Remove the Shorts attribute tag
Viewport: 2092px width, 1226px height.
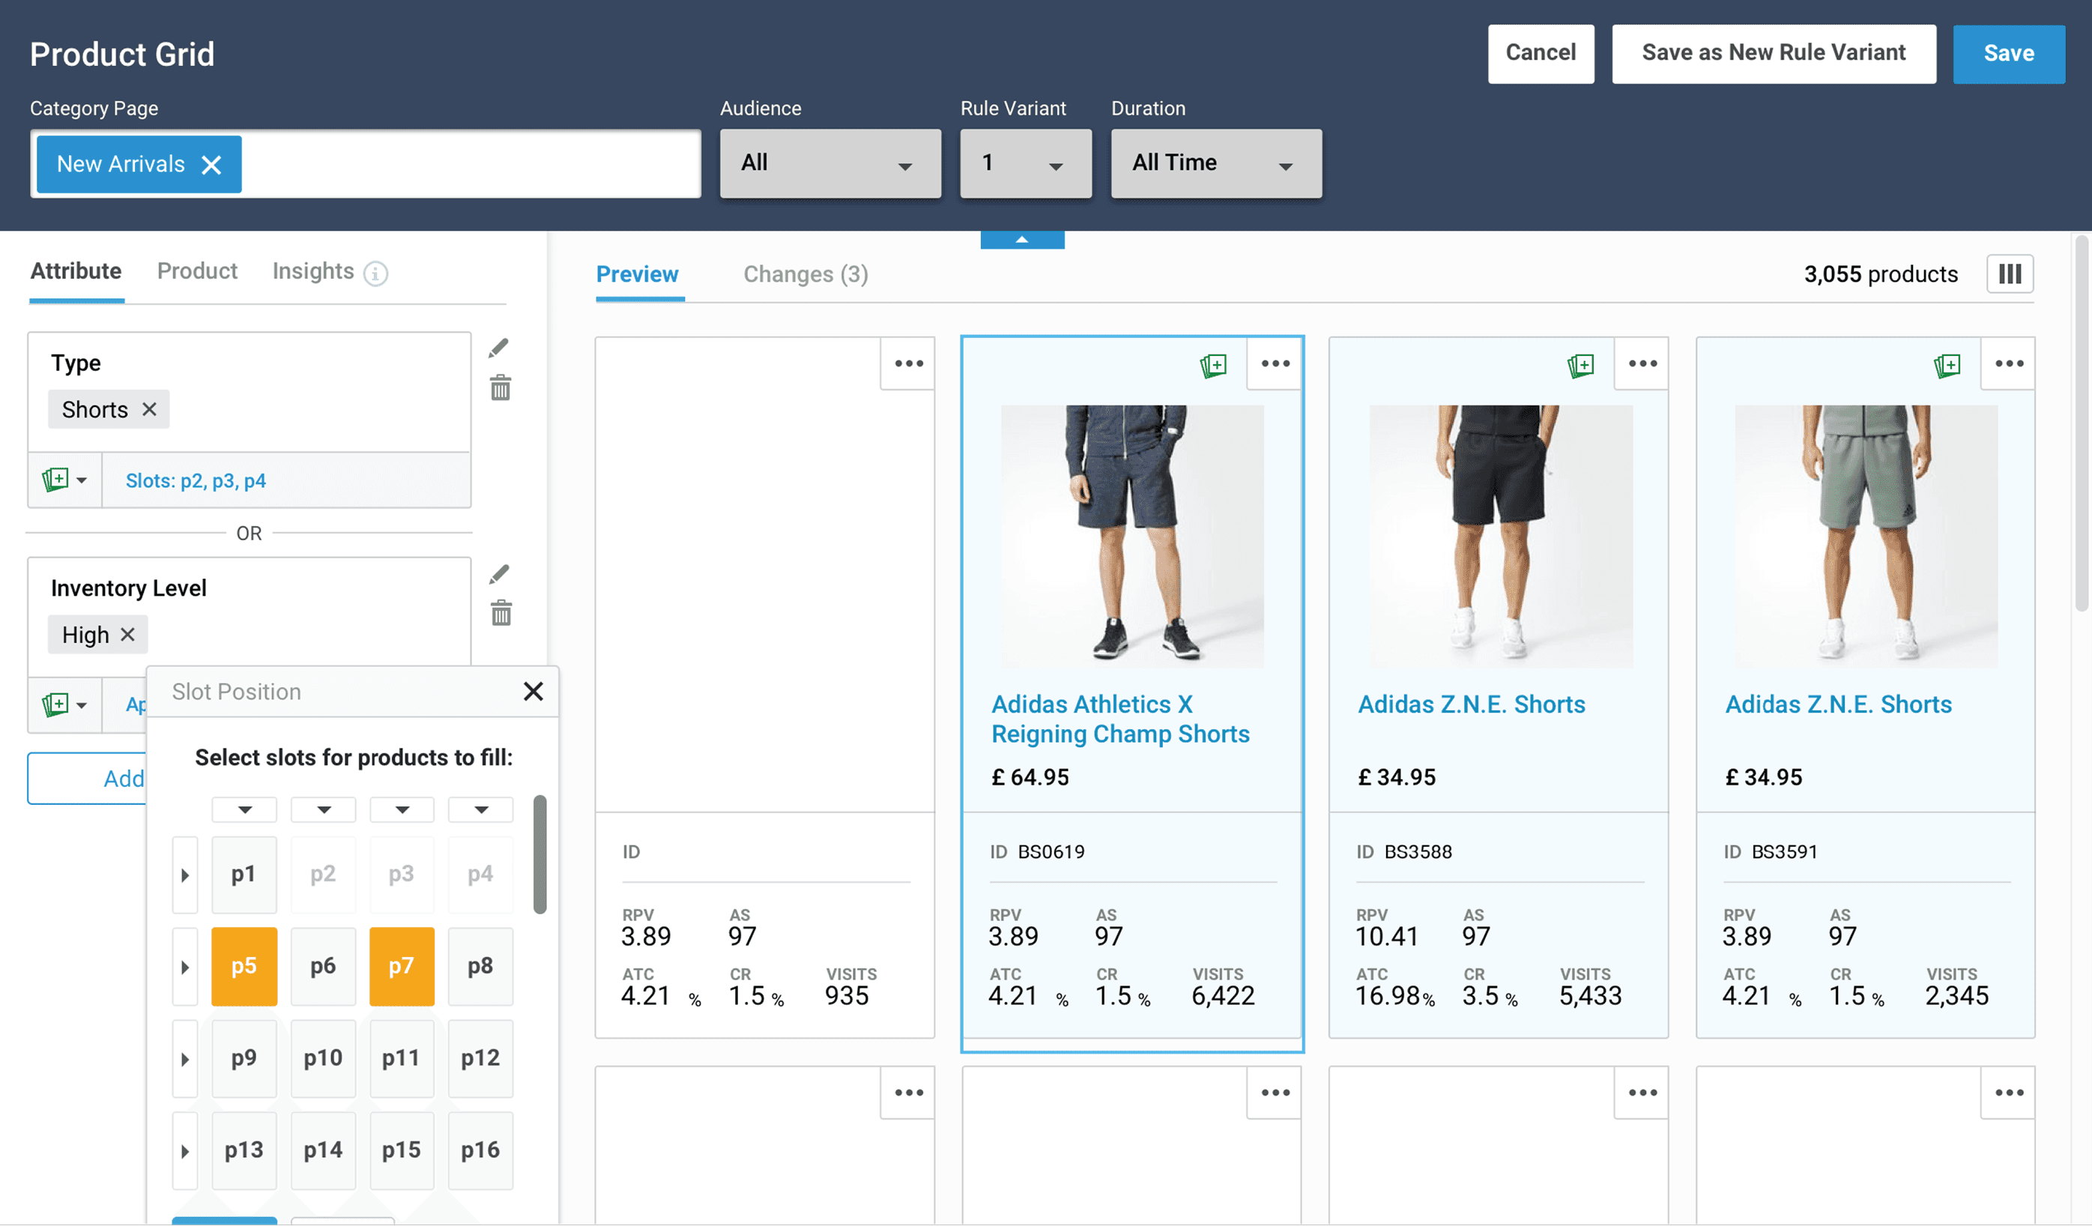(149, 409)
